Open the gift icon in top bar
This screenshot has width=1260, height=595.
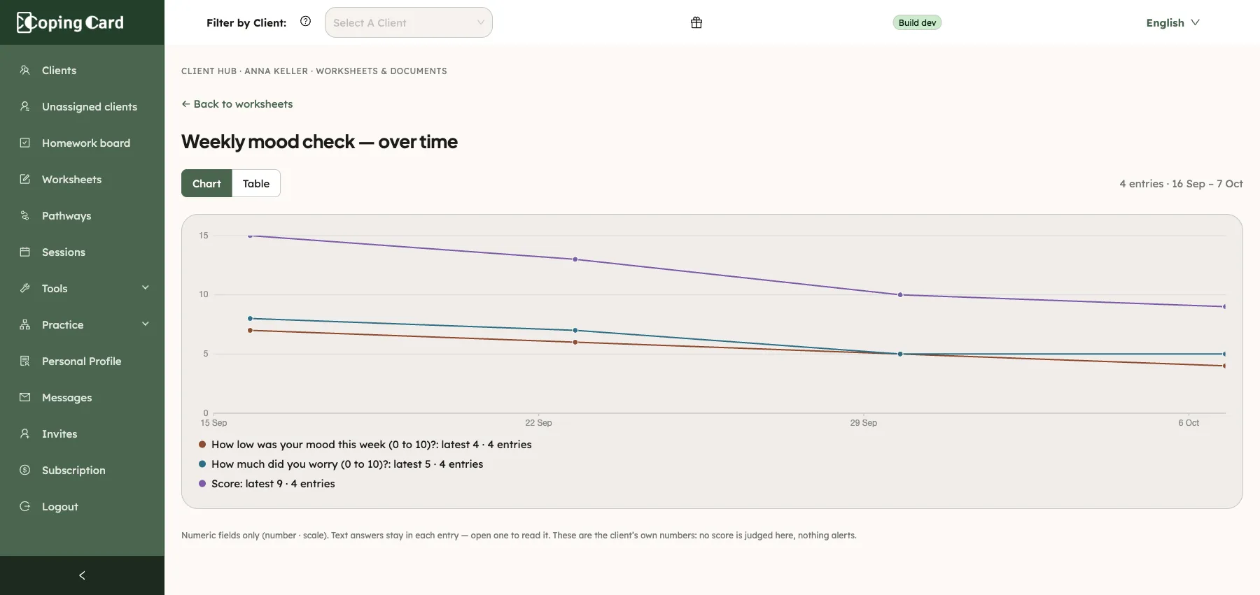(x=696, y=22)
